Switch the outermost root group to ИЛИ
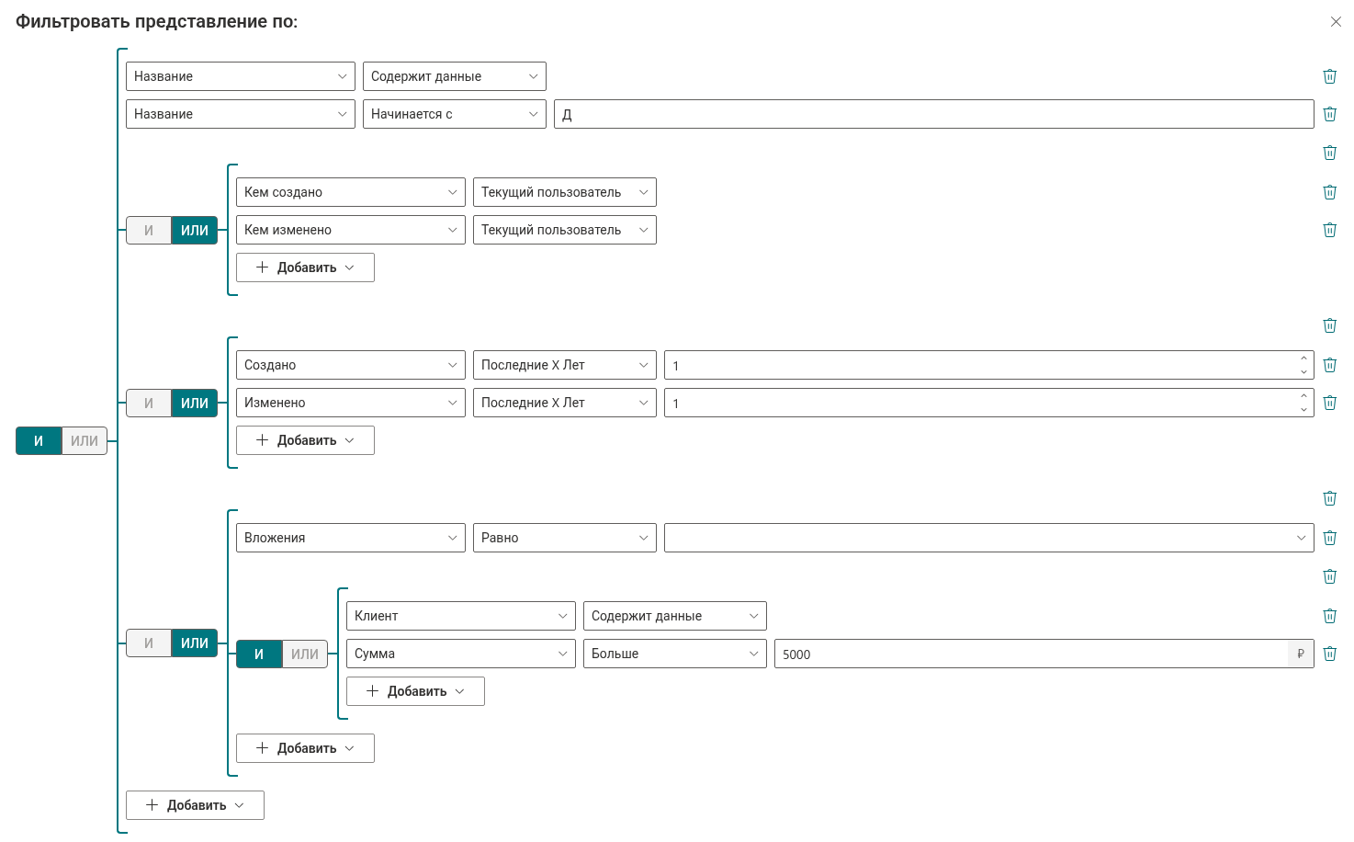 click(x=85, y=441)
